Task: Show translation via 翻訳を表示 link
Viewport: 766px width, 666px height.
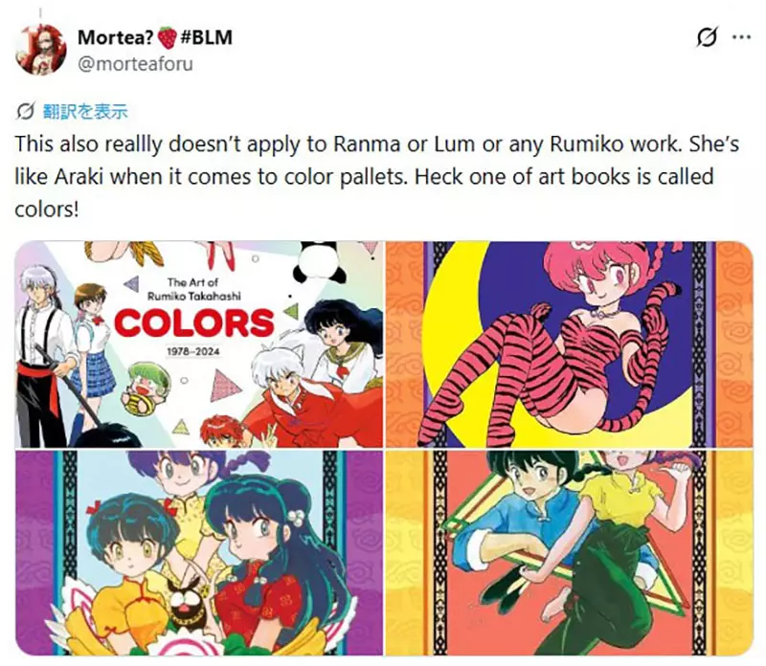Action: point(84,111)
